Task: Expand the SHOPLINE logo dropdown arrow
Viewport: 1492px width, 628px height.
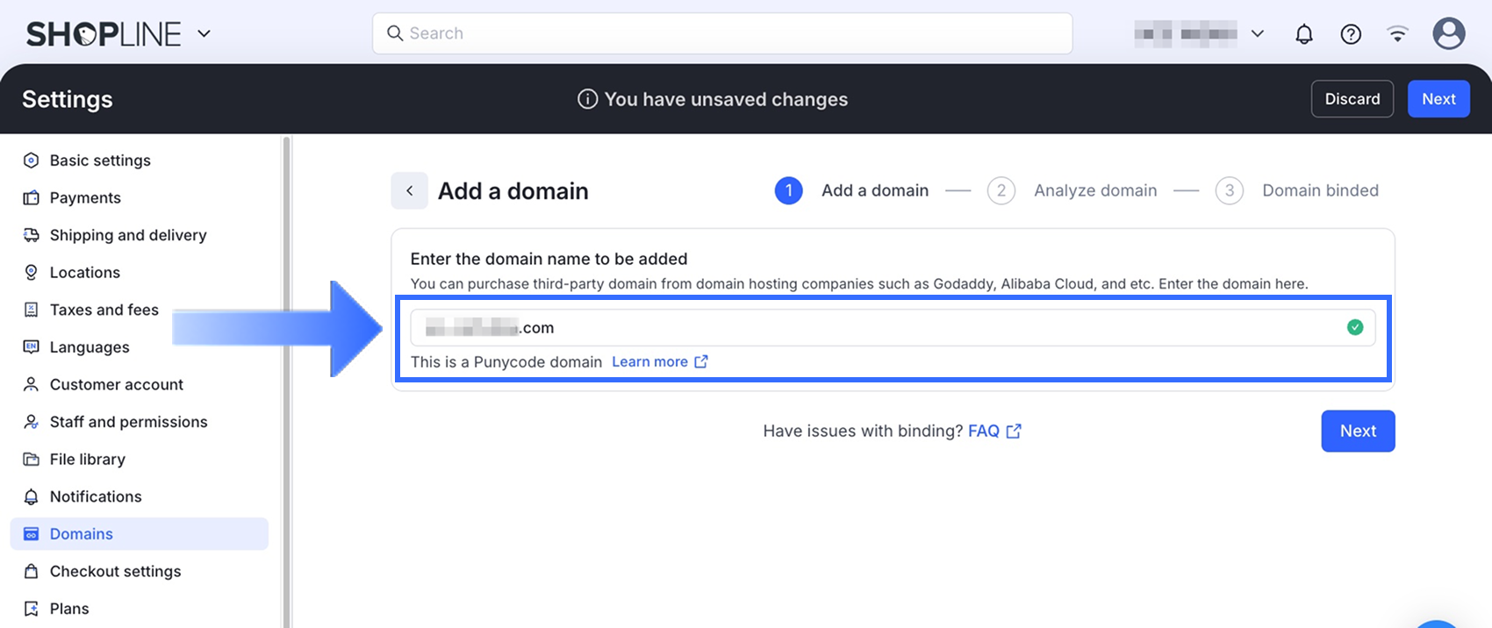Action: [x=204, y=34]
